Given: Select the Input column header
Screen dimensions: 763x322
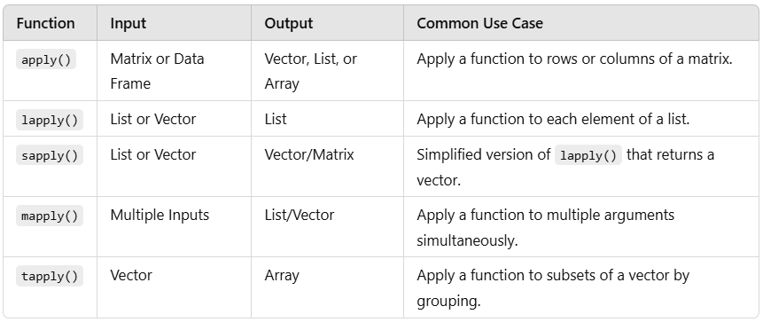Looking at the screenshot, I should pos(128,23).
